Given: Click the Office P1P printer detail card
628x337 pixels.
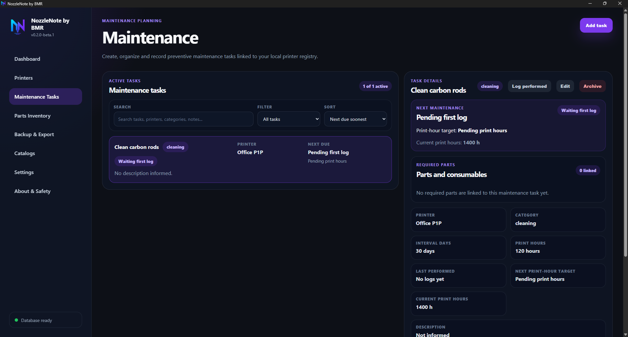Looking at the screenshot, I should [458, 220].
